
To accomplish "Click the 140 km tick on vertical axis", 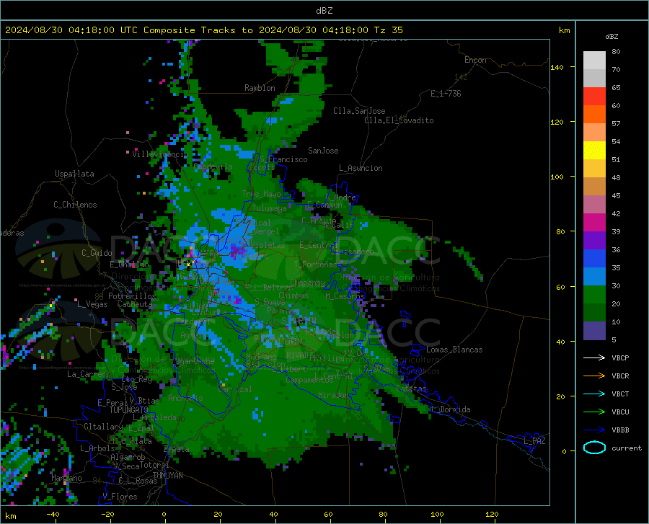I will coord(557,68).
